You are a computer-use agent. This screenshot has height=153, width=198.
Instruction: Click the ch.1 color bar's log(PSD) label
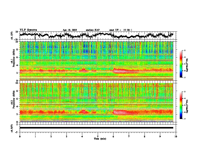pos(187,65)
